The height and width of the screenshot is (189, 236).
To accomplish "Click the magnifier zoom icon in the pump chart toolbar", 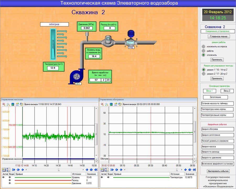I will coord(8,104).
